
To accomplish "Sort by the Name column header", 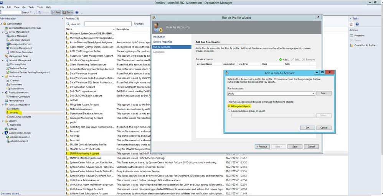I will coord(90,29).
